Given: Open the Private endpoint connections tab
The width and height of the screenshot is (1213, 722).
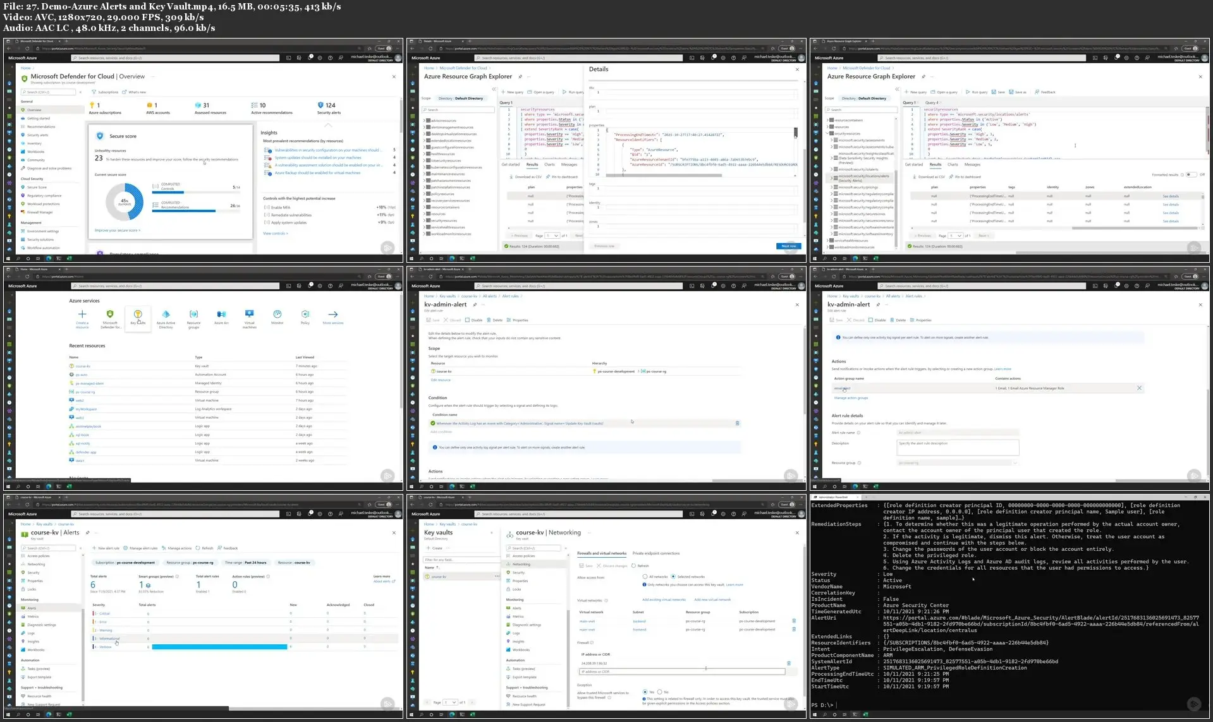Looking at the screenshot, I should [x=656, y=553].
